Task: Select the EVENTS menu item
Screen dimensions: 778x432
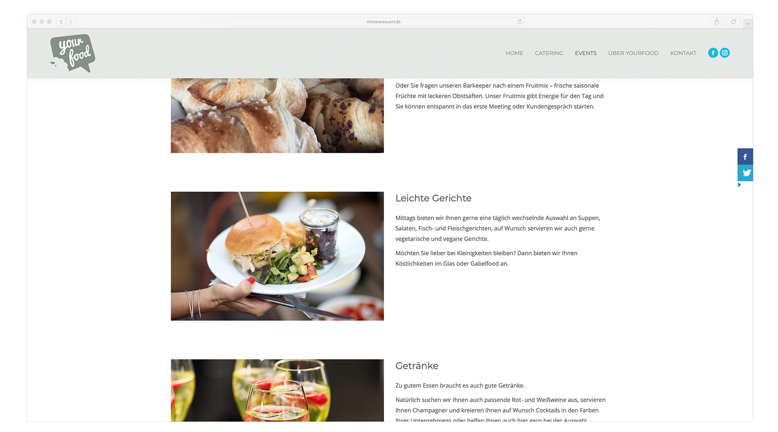Action: [586, 53]
